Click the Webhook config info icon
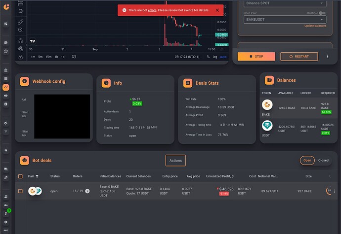Screen dimensions: 341x234 point(25,81)
